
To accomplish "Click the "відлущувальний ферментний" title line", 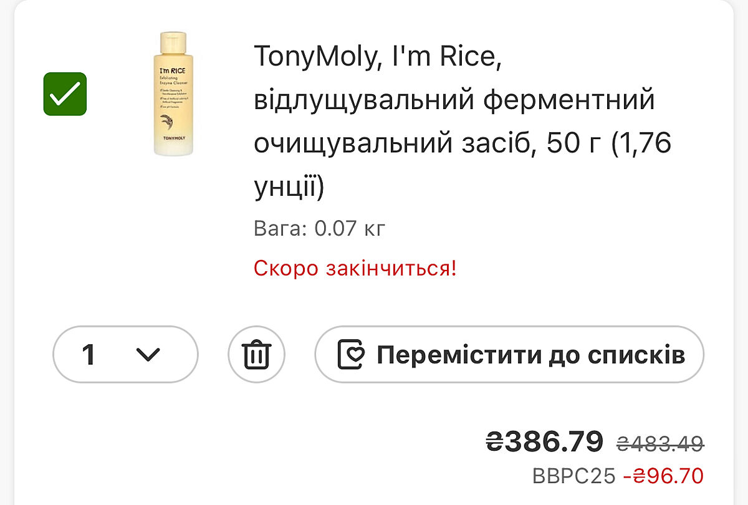I will (x=454, y=100).
